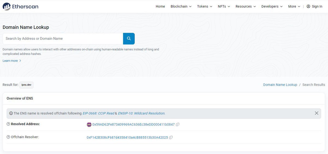
Task: Click the Etherscan logo
Action: pos(20,7)
